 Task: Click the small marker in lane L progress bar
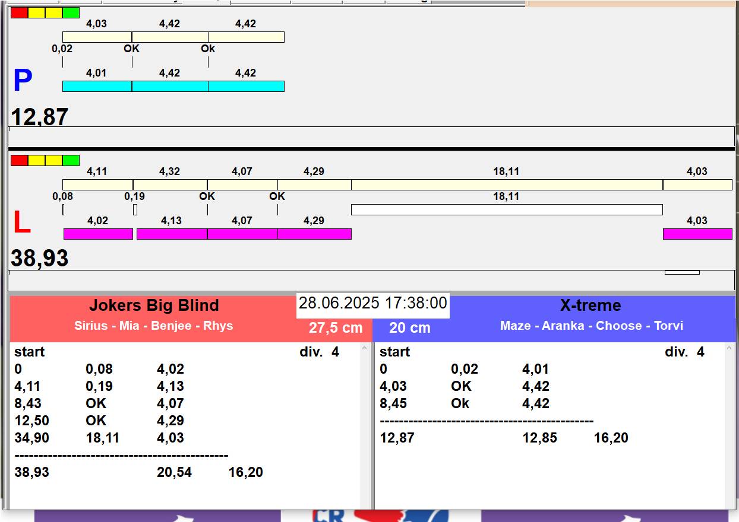681,272
